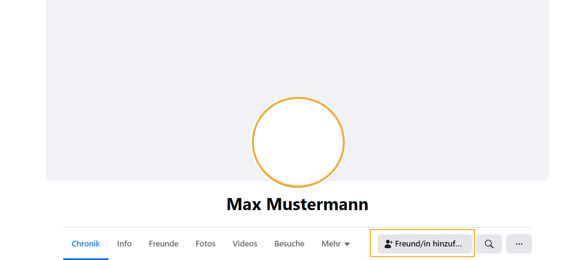Click the magnifying glass search icon
Image resolution: width=563 pixels, height=260 pixels.
(x=489, y=244)
